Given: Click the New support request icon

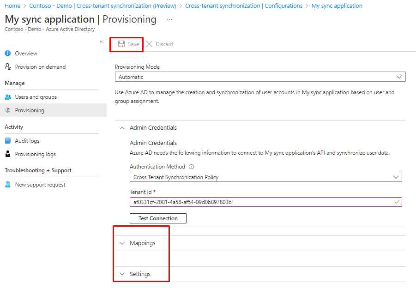Looking at the screenshot, I should point(8,185).
